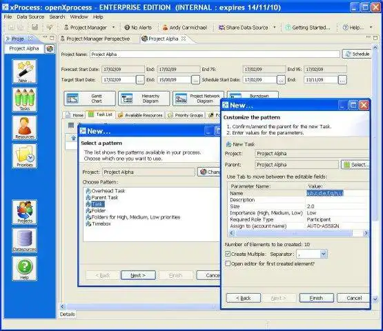Open Projects icon in sidebar
Viewport: 383px width, 331px height.
coord(24,212)
